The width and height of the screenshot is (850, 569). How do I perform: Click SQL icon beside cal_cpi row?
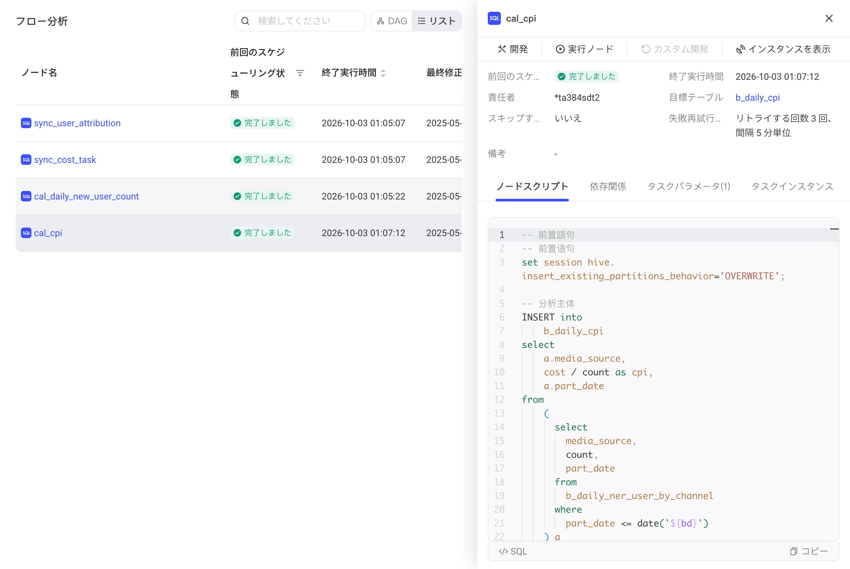[26, 233]
